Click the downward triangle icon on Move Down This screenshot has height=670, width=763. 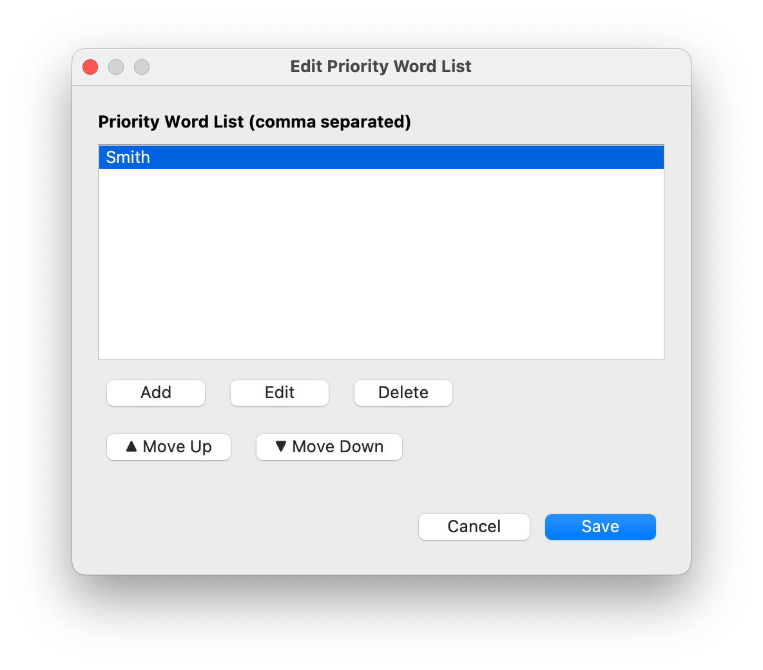[x=281, y=446]
